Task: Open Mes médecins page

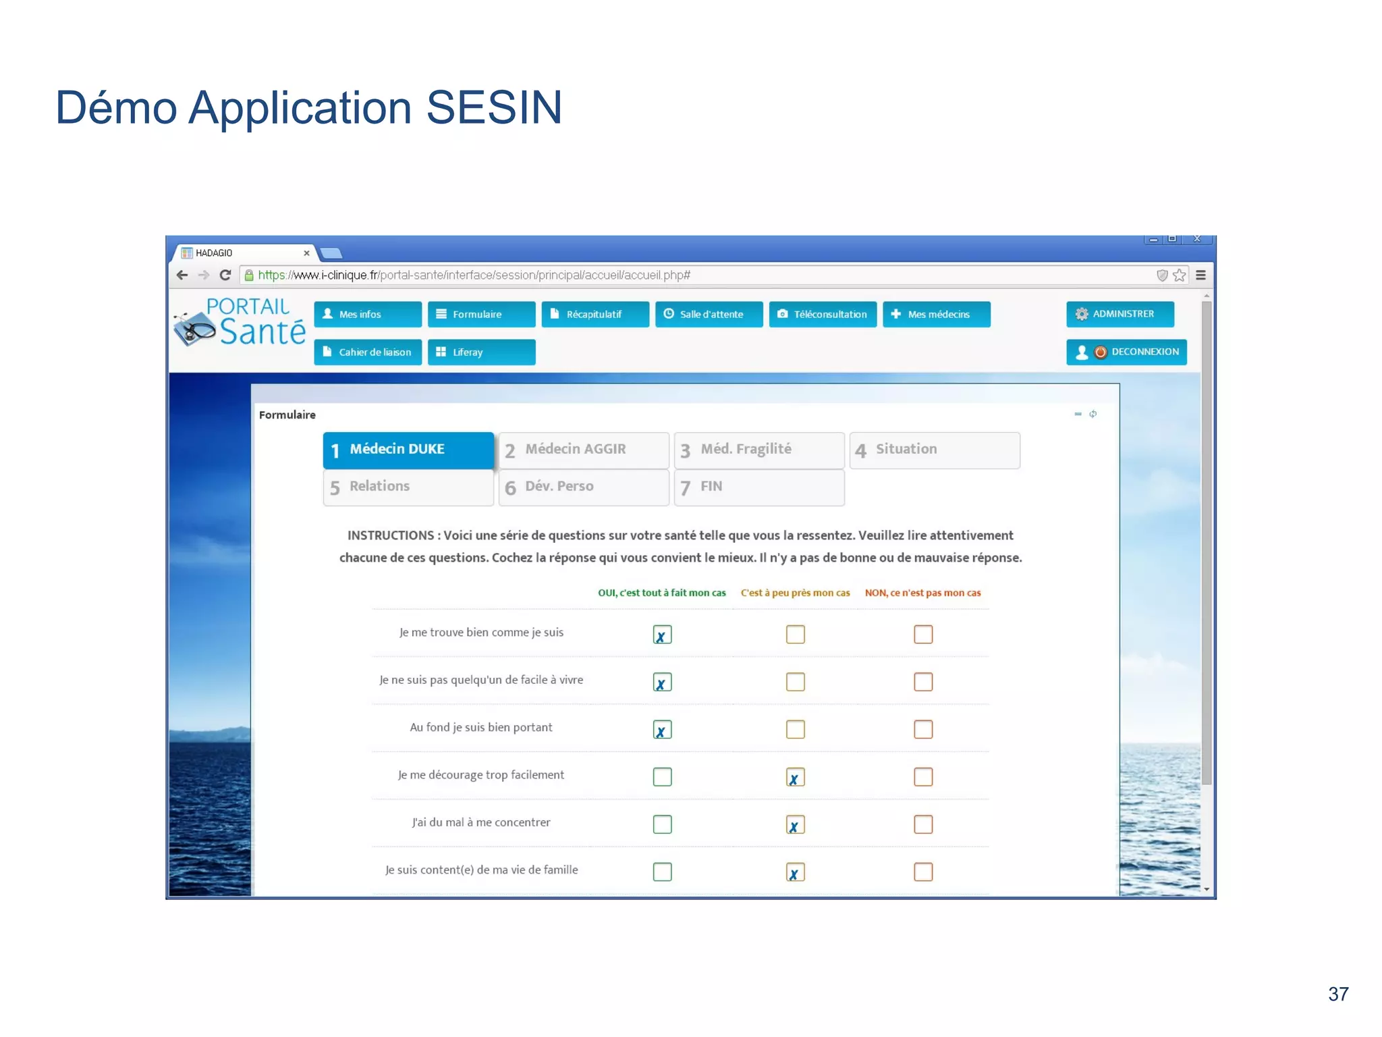Action: pos(937,314)
